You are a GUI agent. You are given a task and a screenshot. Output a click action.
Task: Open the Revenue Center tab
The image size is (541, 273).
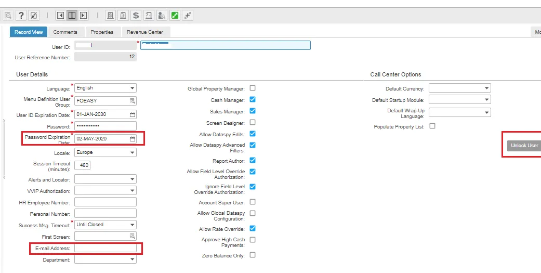145,32
